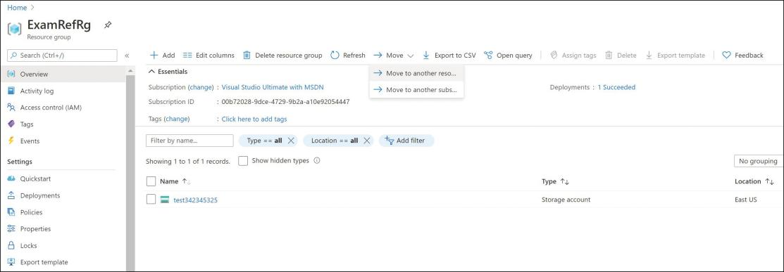Open the test342345325 storage account

tap(196, 200)
